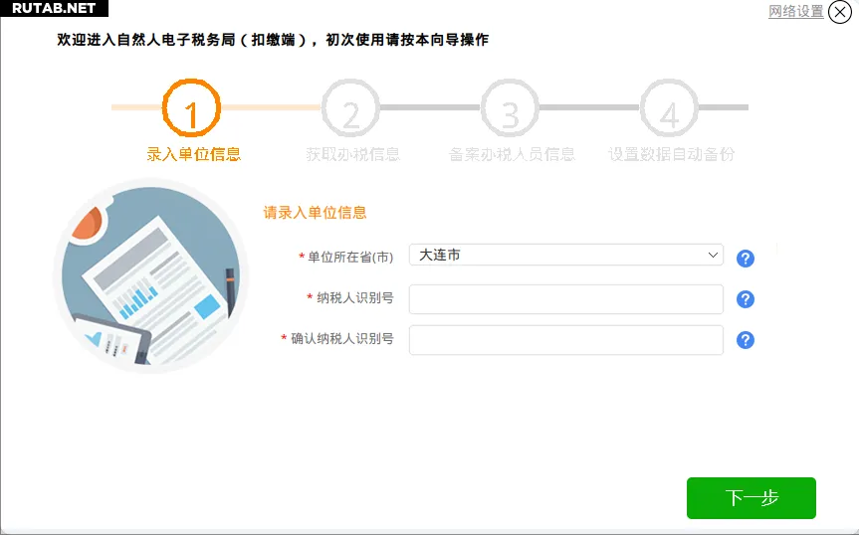The height and width of the screenshot is (535, 859).
Task: Select the 获取办税信息 step label
Action: point(352,154)
